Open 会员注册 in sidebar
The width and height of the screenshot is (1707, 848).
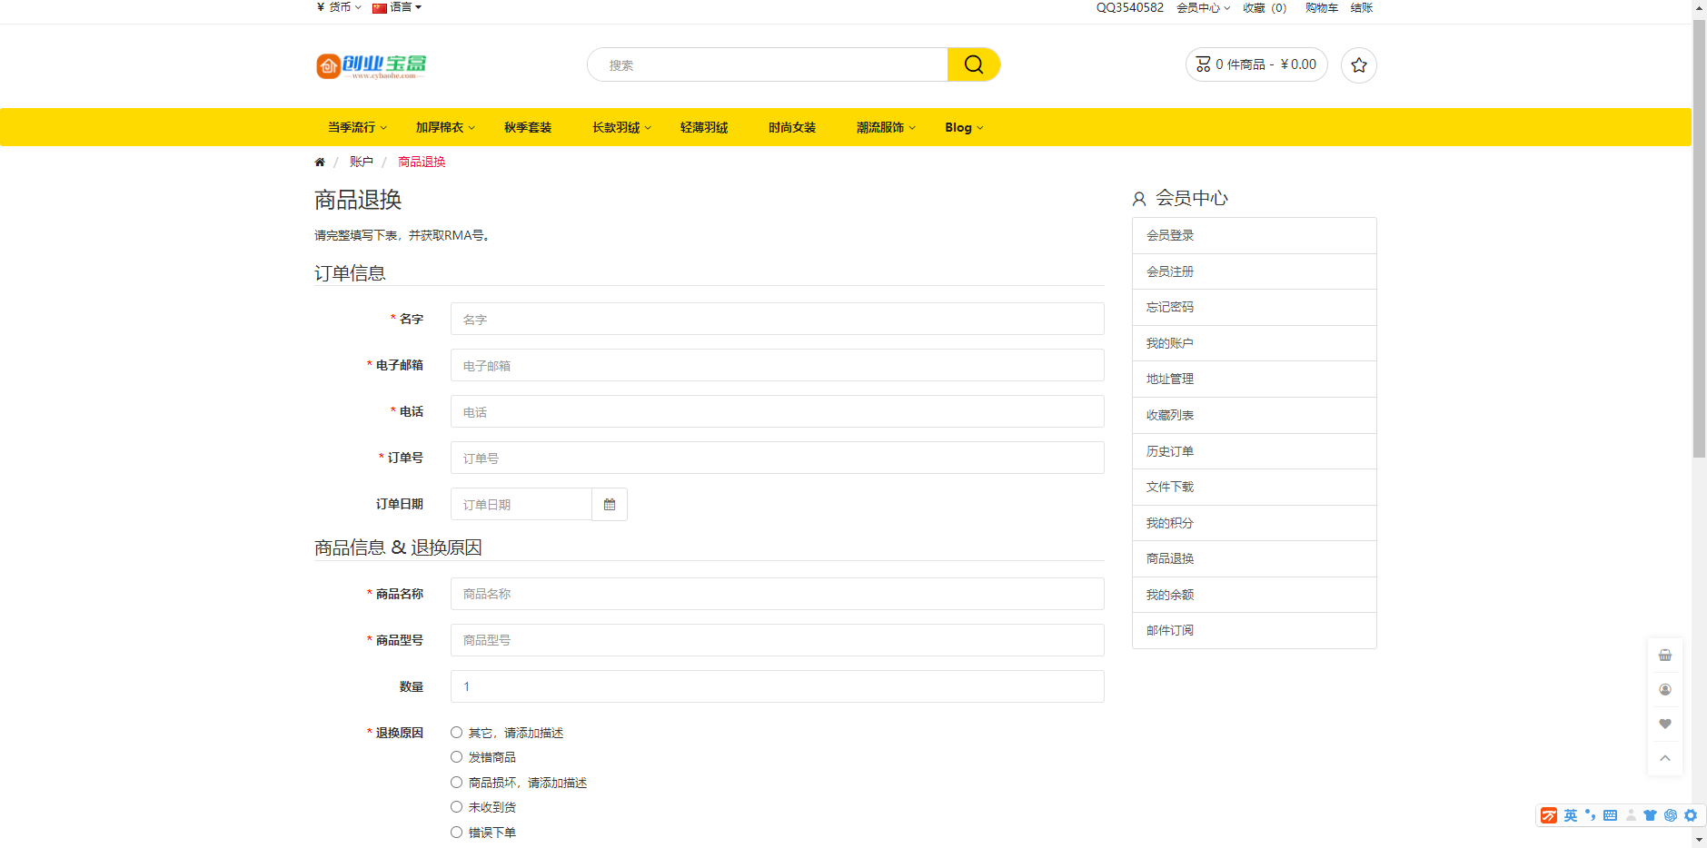(x=1254, y=271)
